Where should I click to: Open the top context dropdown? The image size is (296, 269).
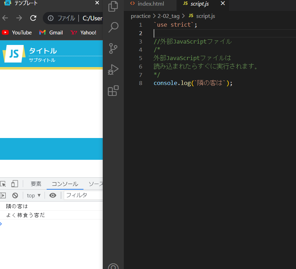pyautogui.click(x=34, y=196)
